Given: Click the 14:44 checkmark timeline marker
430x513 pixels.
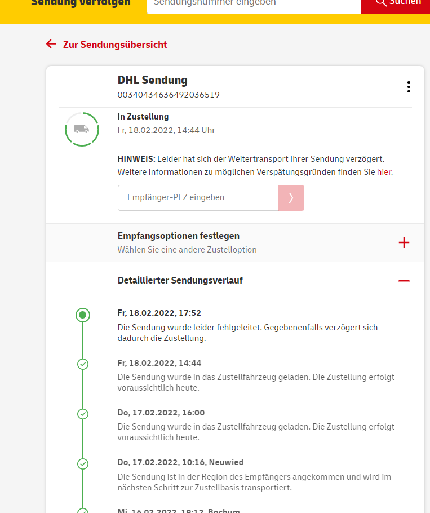Looking at the screenshot, I should pyautogui.click(x=83, y=364).
